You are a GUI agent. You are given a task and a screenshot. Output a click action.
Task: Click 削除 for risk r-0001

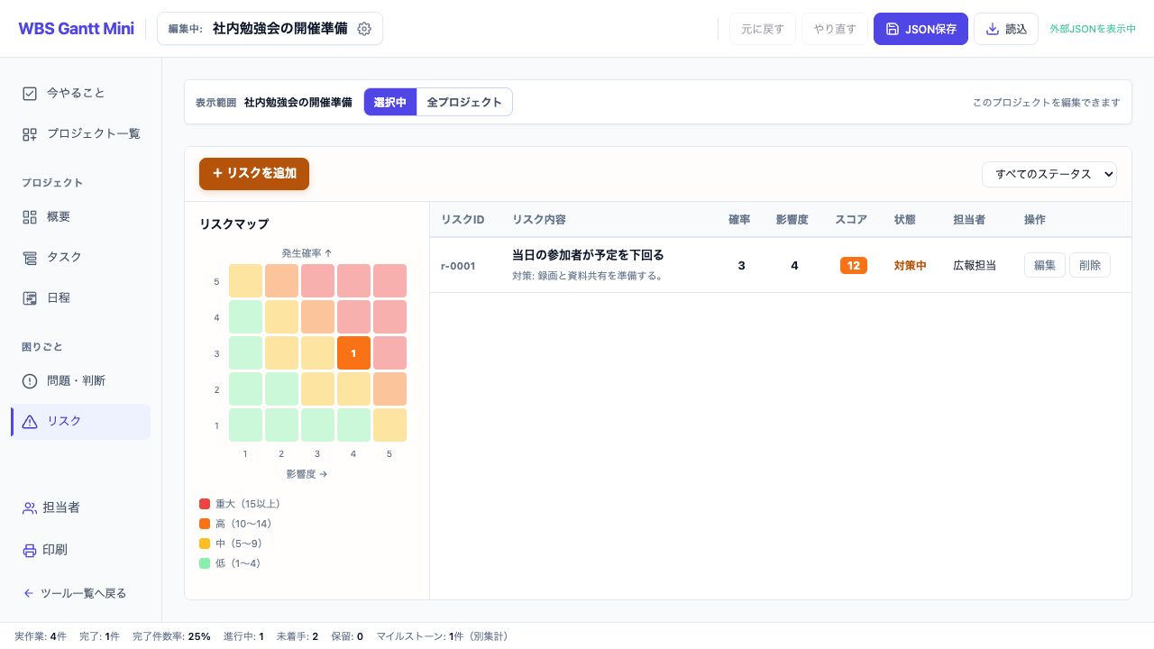(x=1090, y=265)
